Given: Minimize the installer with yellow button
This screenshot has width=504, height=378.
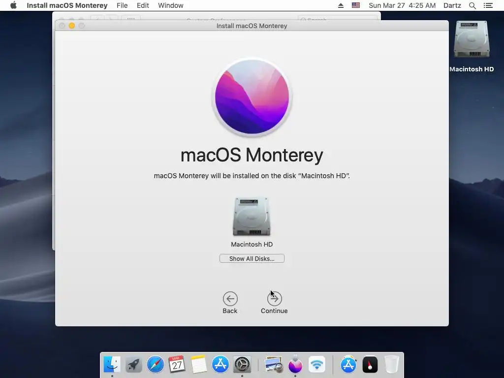Looking at the screenshot, I should pyautogui.click(x=72, y=26).
